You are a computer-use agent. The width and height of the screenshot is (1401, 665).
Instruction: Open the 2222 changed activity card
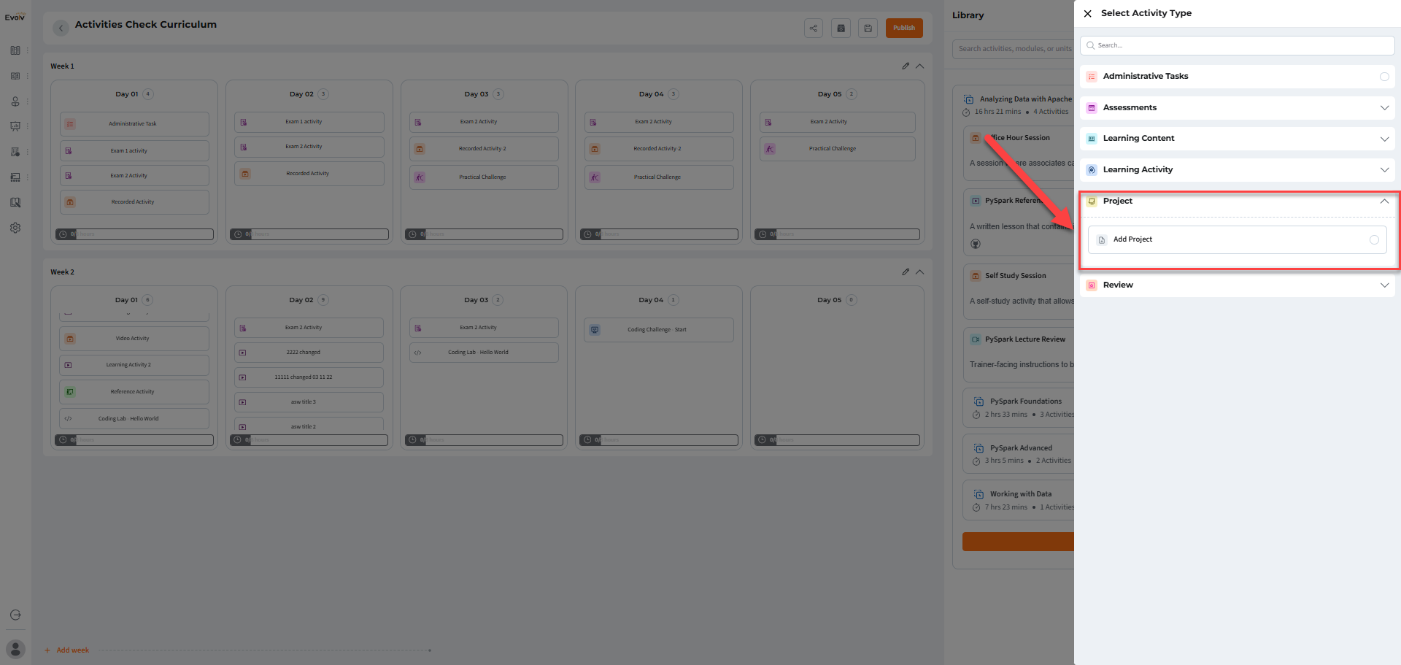click(x=309, y=353)
